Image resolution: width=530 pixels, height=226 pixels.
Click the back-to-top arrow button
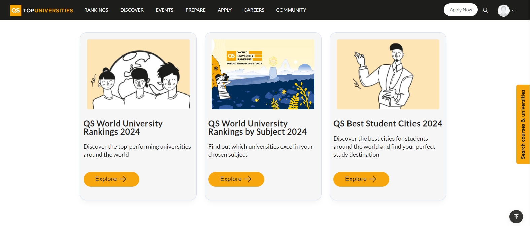coord(516,217)
